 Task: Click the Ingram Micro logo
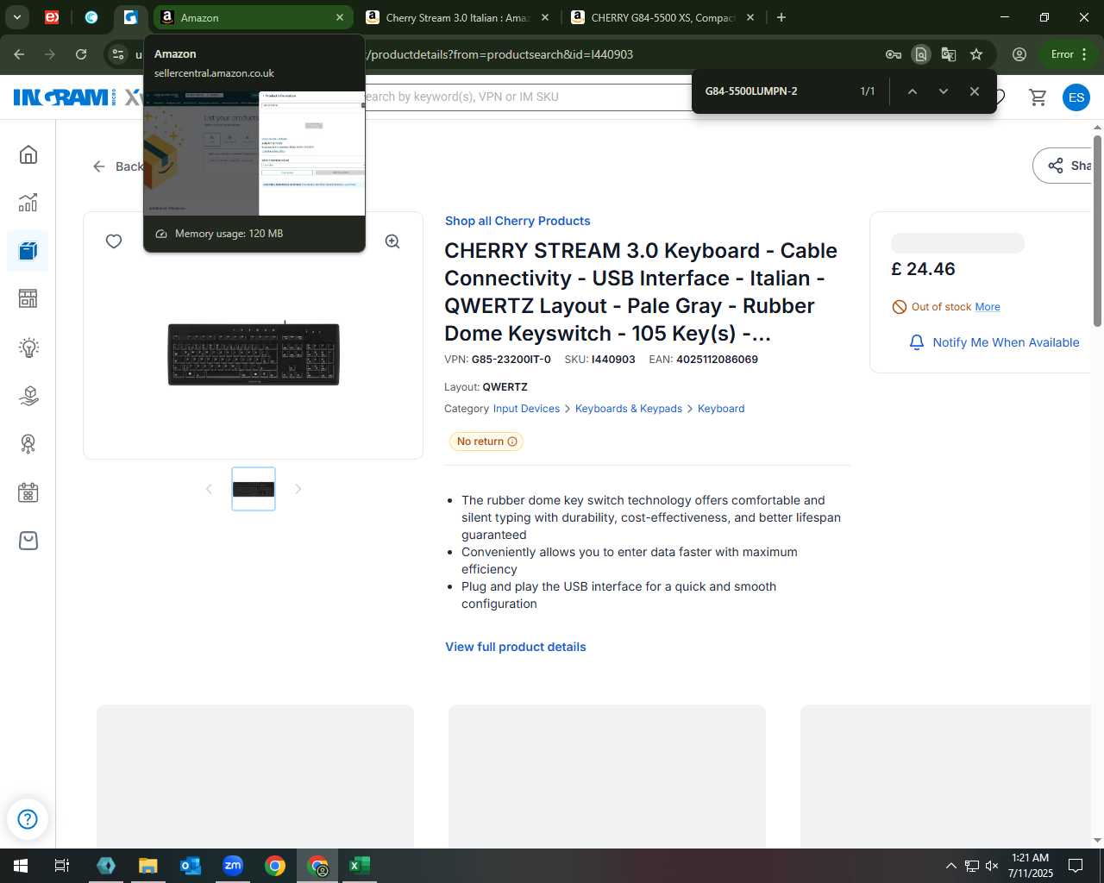pos(66,97)
